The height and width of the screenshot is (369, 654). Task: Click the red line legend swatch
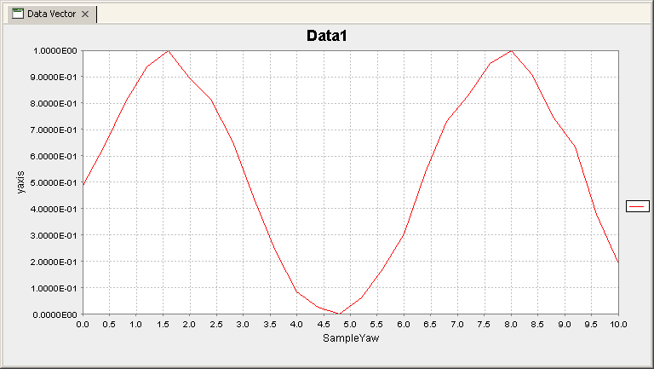pos(638,205)
